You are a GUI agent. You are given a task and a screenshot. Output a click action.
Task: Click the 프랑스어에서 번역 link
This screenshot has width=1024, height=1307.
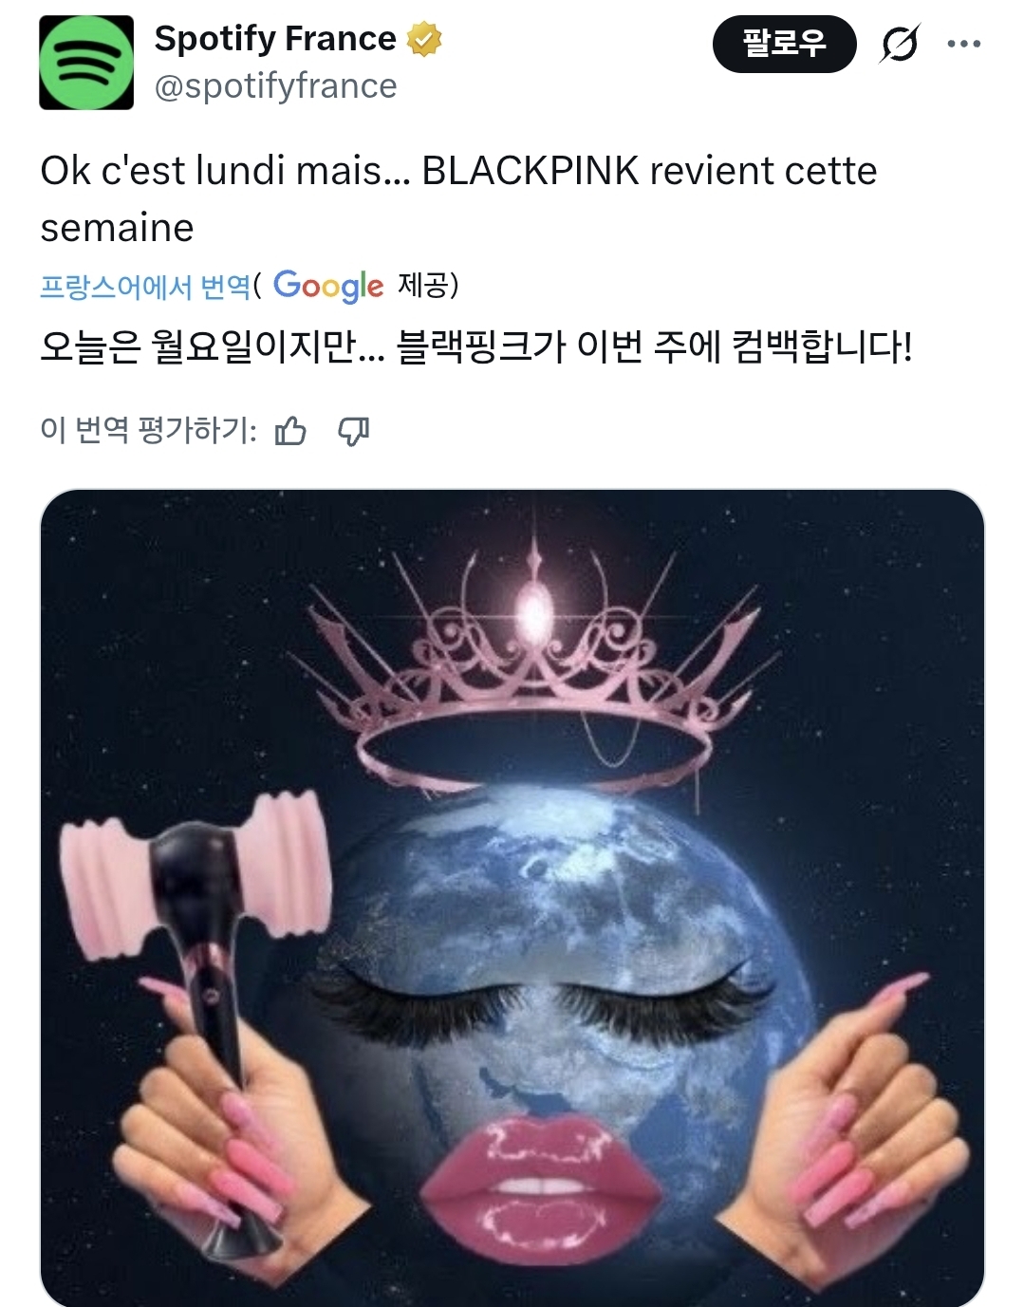click(145, 286)
